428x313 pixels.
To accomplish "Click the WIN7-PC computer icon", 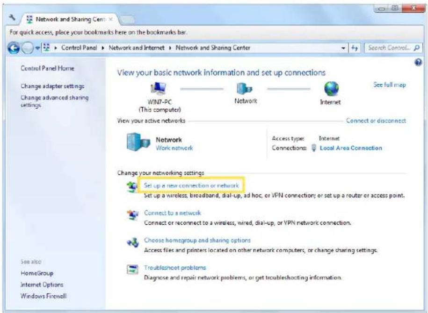I will tap(159, 88).
